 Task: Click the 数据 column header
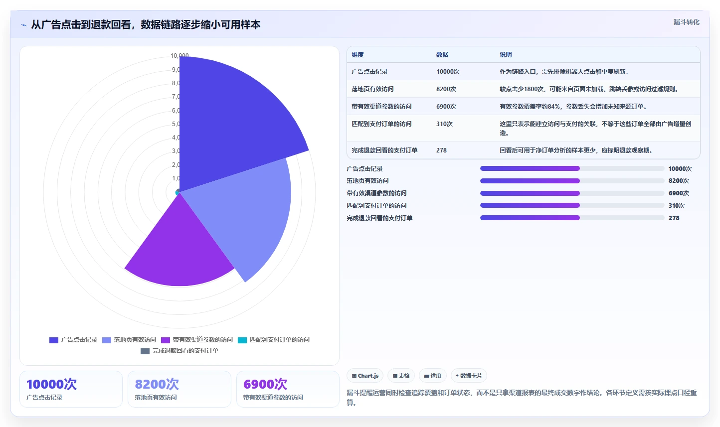442,55
